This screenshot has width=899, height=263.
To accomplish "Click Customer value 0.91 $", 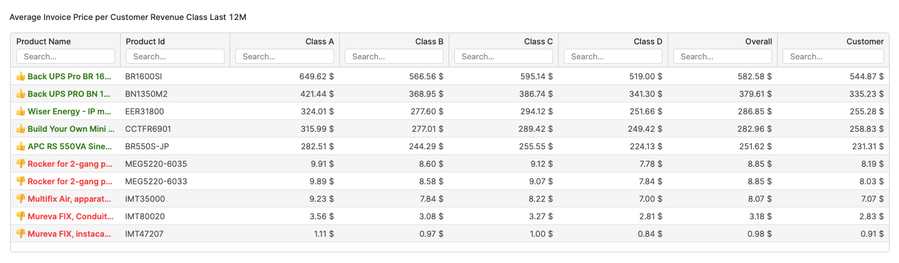I will pyautogui.click(x=871, y=234).
